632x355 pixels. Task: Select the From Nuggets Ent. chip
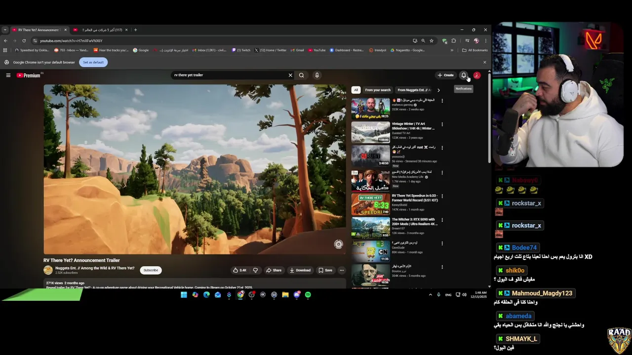(414, 90)
